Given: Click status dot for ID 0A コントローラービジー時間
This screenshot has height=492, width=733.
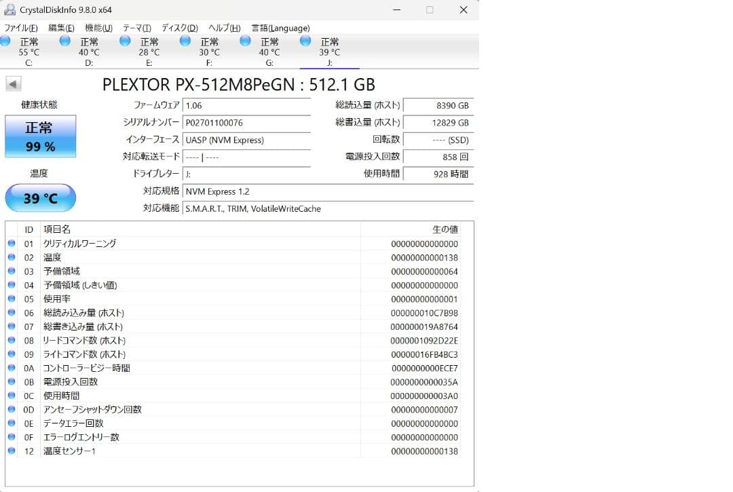Looking at the screenshot, I should (12, 368).
